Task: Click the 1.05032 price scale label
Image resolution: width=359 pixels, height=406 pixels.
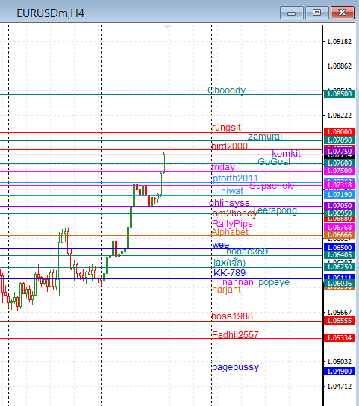Action: [x=340, y=362]
